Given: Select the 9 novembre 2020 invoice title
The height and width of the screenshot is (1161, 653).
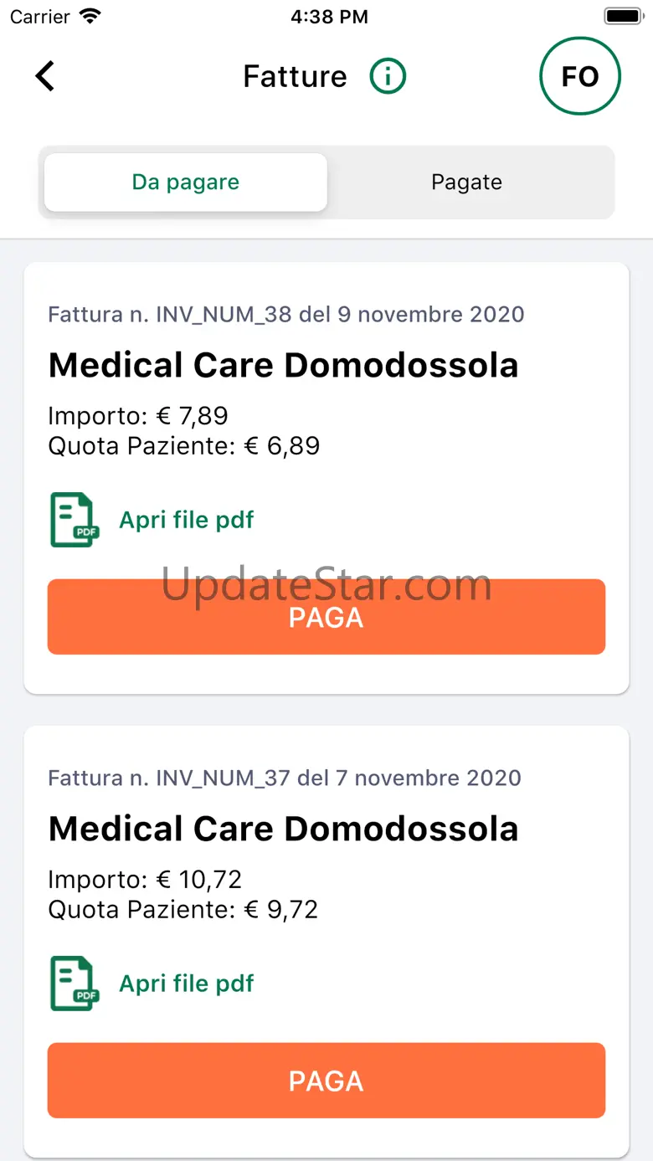Looking at the screenshot, I should pyautogui.click(x=283, y=366).
